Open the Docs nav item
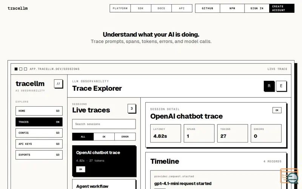This screenshot has width=302, height=189. [161, 8]
